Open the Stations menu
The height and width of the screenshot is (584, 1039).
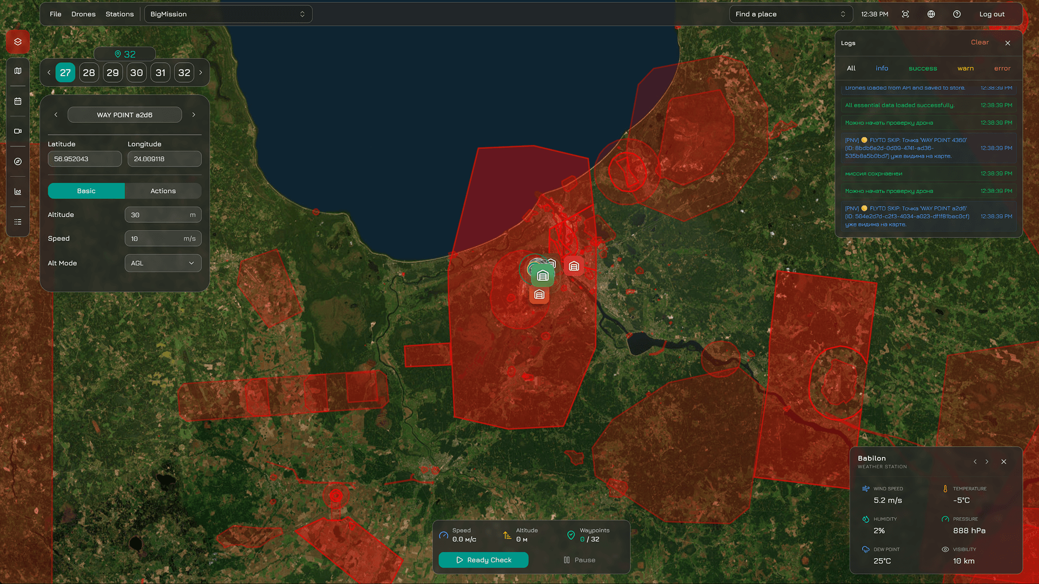[x=120, y=14]
